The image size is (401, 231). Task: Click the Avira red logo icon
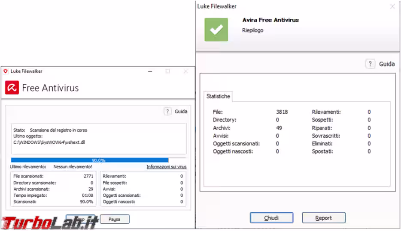point(12,88)
